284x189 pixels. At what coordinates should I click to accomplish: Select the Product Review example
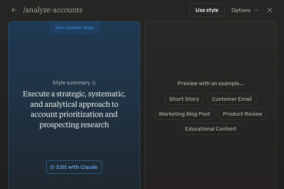click(242, 114)
